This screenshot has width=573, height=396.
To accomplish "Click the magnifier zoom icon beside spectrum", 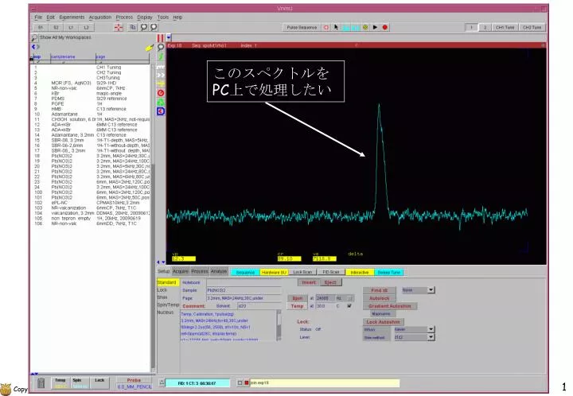I will 161,47.
